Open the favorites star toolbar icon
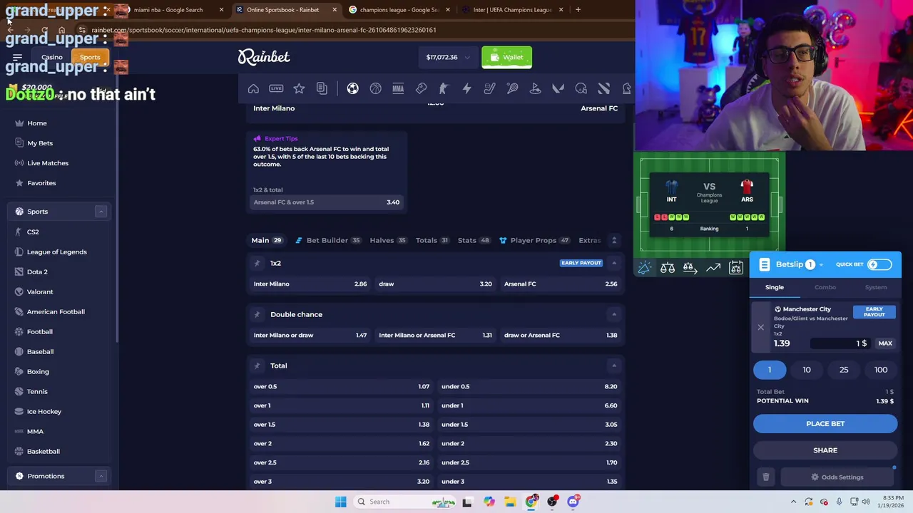Image resolution: width=913 pixels, height=513 pixels. click(x=299, y=88)
